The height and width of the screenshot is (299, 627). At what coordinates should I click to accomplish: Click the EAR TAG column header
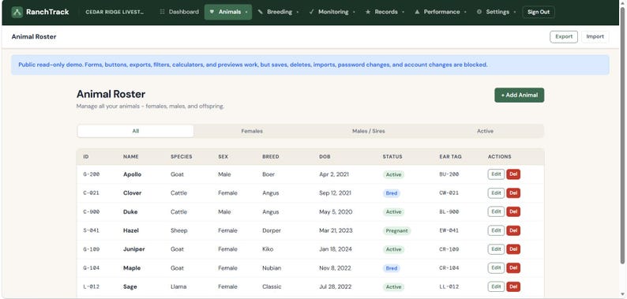tap(450, 157)
